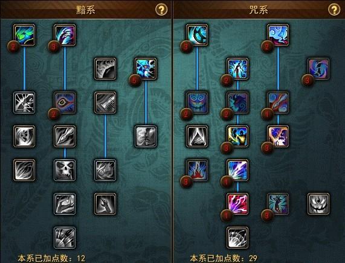Choose the blue human silhouette skill
This screenshot has height=263, width=345.
click(x=237, y=69)
